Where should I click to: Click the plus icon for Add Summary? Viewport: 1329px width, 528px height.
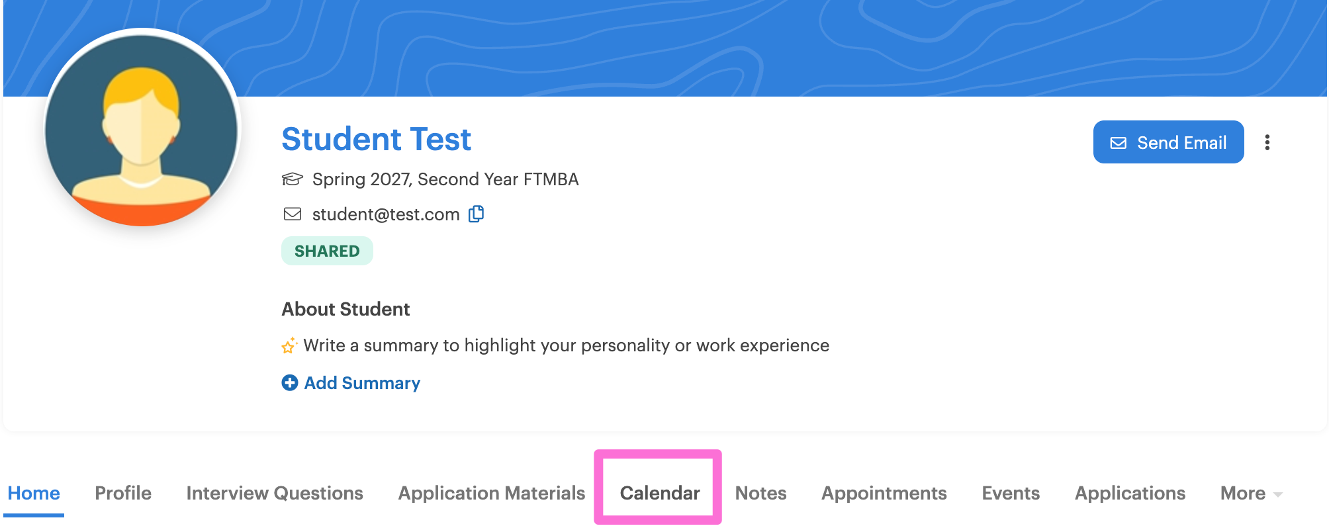290,382
